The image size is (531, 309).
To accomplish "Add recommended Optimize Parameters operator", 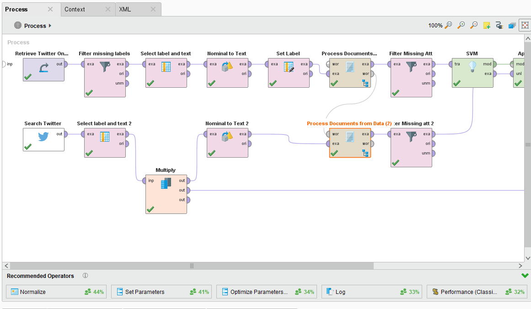I will pos(267,292).
